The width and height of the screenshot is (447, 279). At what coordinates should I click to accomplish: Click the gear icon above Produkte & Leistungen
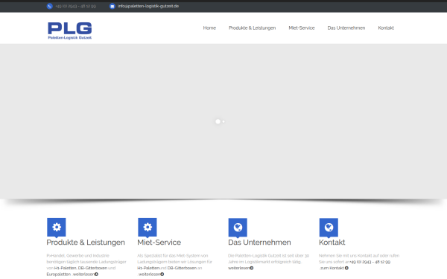[x=57, y=227]
